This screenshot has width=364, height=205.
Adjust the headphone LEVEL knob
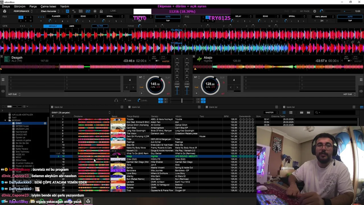click(139, 101)
